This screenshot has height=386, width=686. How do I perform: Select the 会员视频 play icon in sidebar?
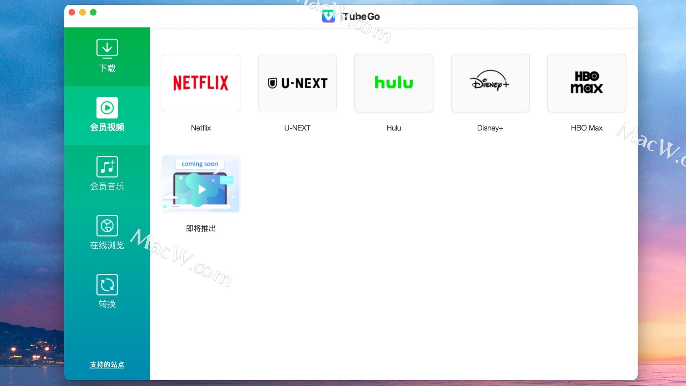point(107,108)
